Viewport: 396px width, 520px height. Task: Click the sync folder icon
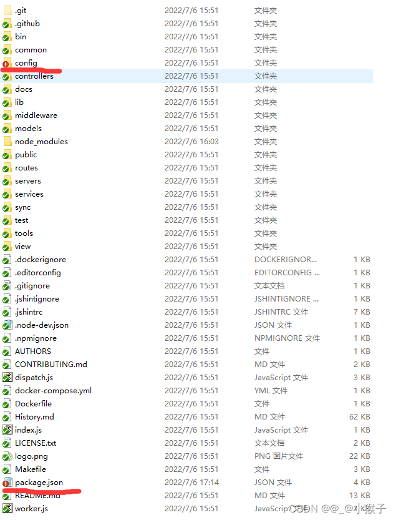[x=7, y=207]
